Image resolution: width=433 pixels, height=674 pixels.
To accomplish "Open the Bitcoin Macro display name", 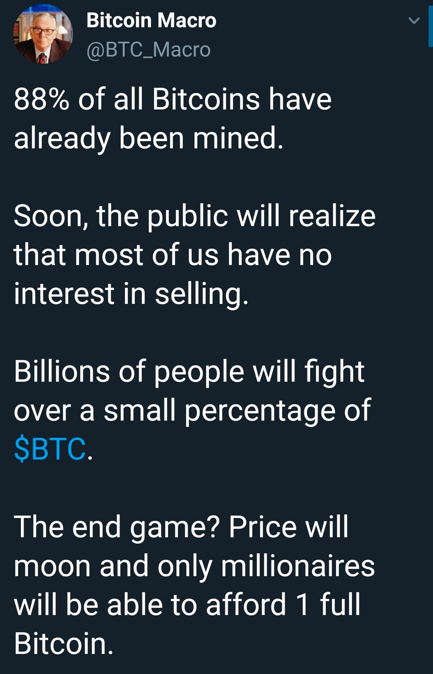I will click(x=151, y=20).
